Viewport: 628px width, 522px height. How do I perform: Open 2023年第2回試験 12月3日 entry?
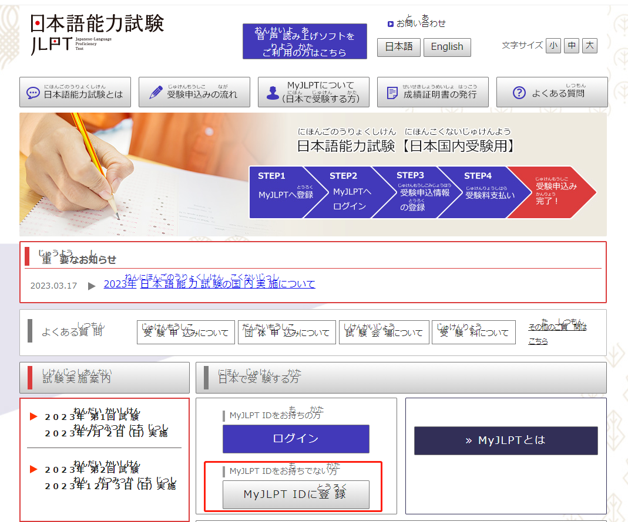pos(110,476)
